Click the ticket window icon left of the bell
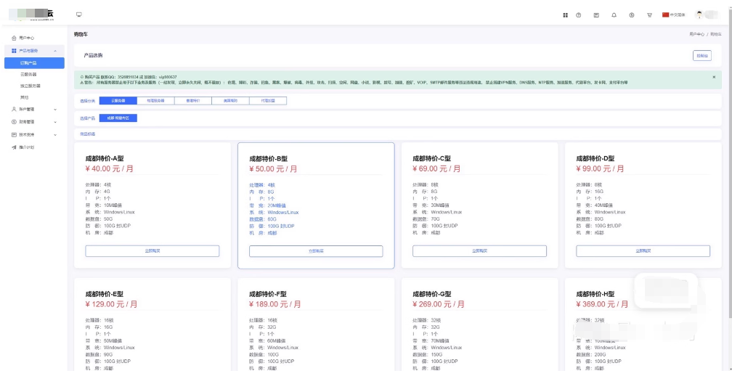The height and width of the screenshot is (376, 732). 596,15
